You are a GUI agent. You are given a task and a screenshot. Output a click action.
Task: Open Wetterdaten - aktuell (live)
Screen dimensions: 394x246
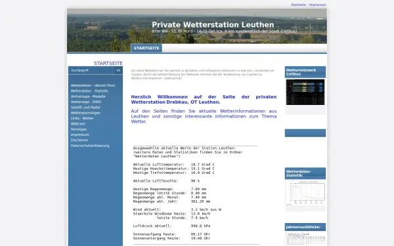coord(93,85)
